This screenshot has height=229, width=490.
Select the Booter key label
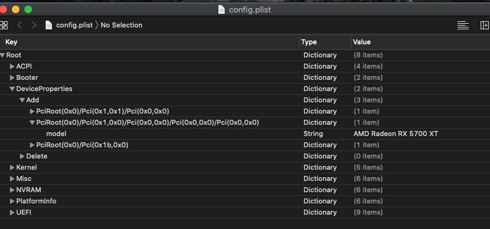coord(27,77)
